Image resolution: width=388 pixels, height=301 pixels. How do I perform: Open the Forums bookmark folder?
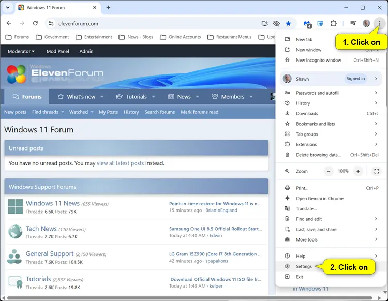(17, 37)
